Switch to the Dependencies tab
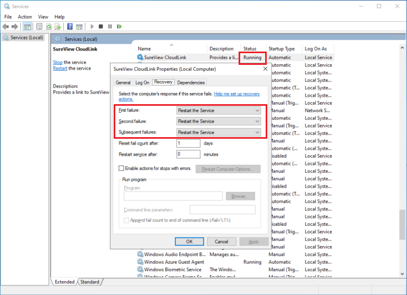This screenshot has height=295, width=407. 191,82
